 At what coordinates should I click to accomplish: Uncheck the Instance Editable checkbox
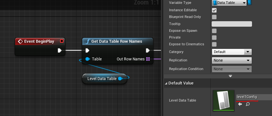214,10
